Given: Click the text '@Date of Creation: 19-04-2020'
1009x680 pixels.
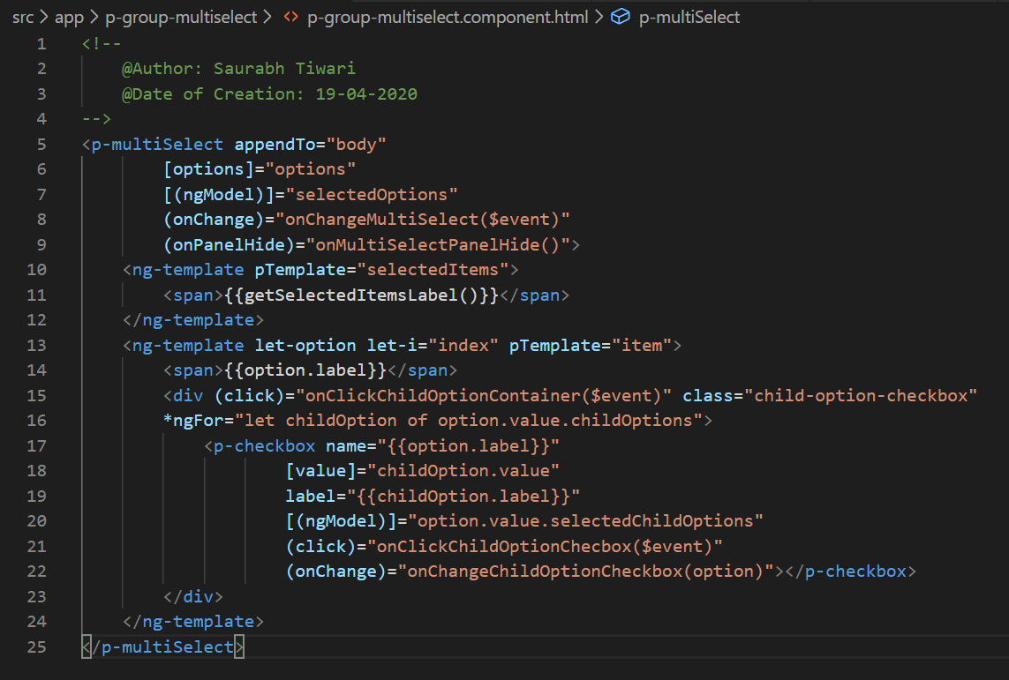Looking at the screenshot, I should point(269,93).
